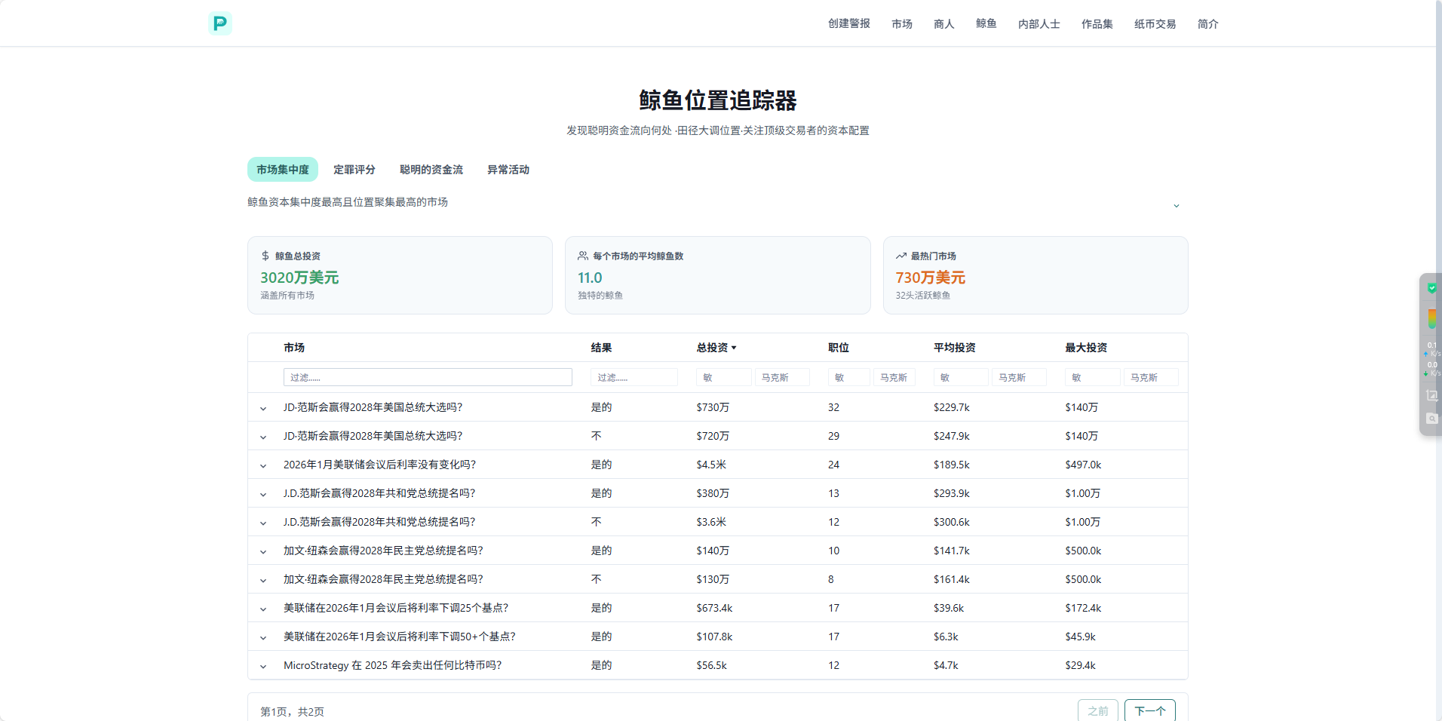Click the green shield icon in the side widget

(x=1431, y=288)
